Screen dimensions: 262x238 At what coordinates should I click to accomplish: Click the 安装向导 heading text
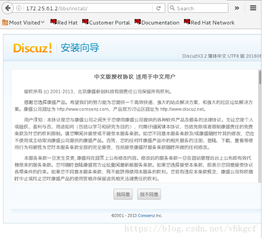[80, 48]
